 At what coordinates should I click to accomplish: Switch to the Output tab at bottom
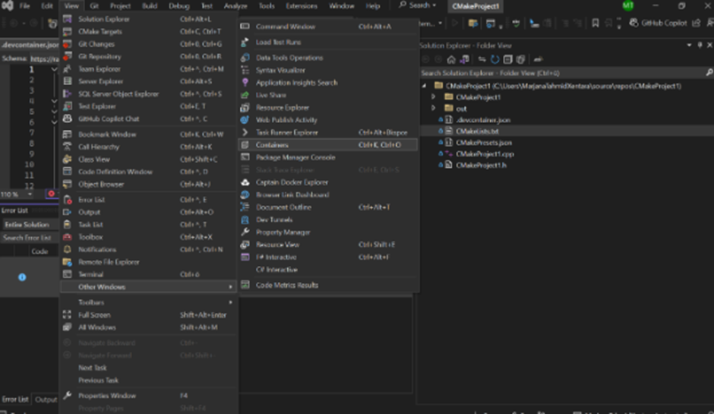[x=46, y=400]
